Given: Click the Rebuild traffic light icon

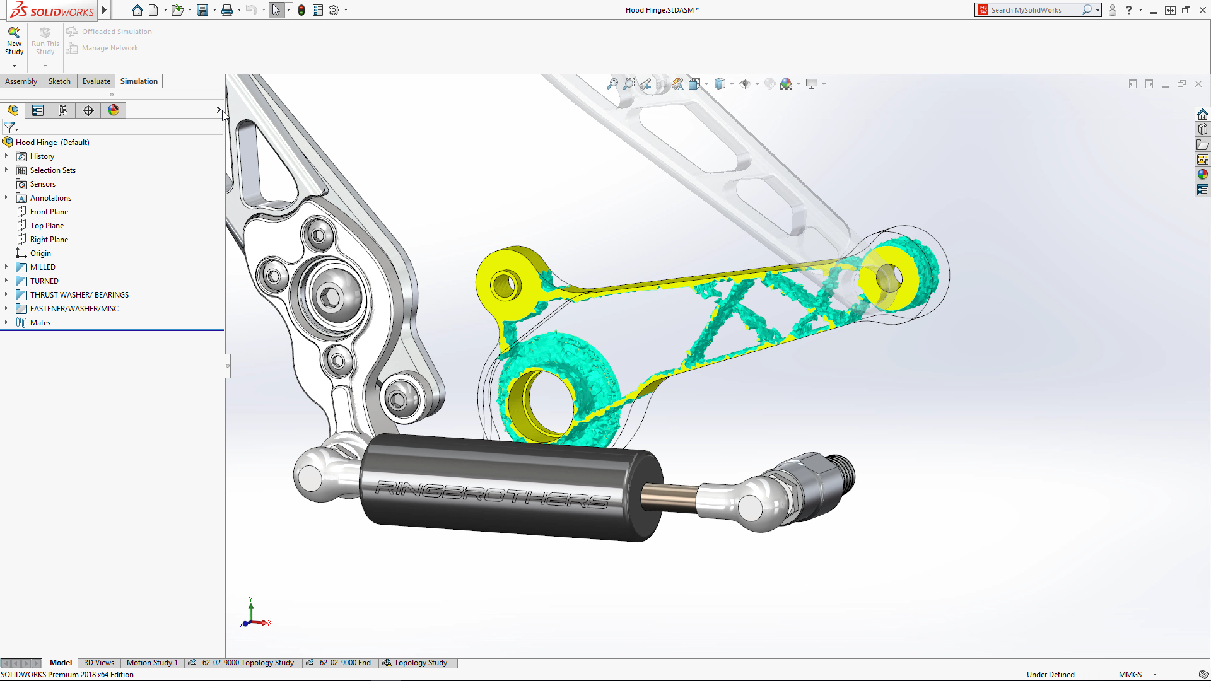Looking at the screenshot, I should [x=301, y=10].
